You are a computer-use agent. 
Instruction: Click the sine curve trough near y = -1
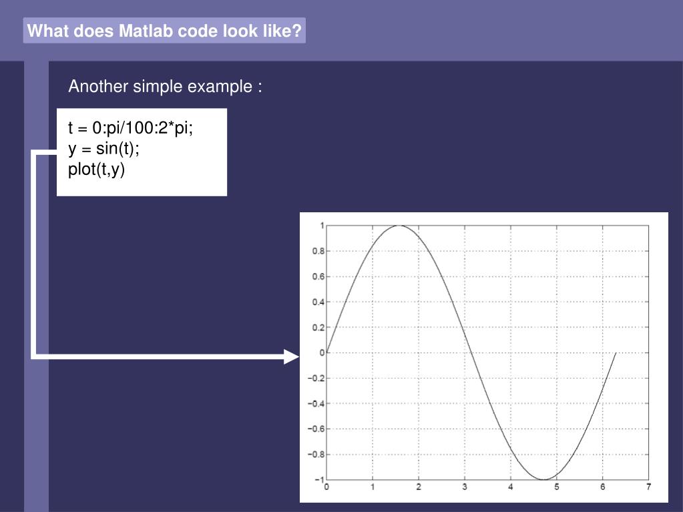point(543,479)
